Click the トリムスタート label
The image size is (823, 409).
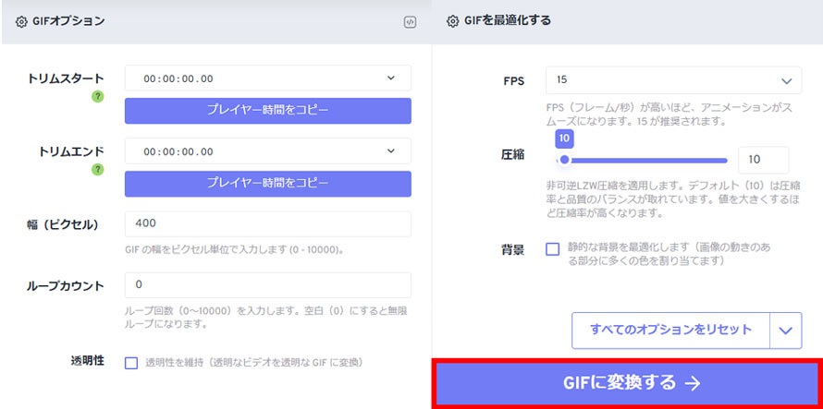coord(66,78)
